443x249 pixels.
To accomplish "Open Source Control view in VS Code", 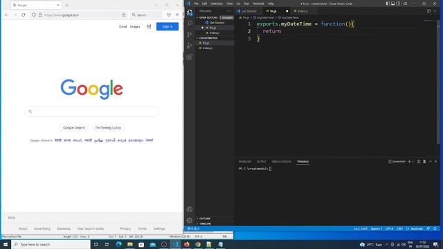I will pyautogui.click(x=190, y=35).
